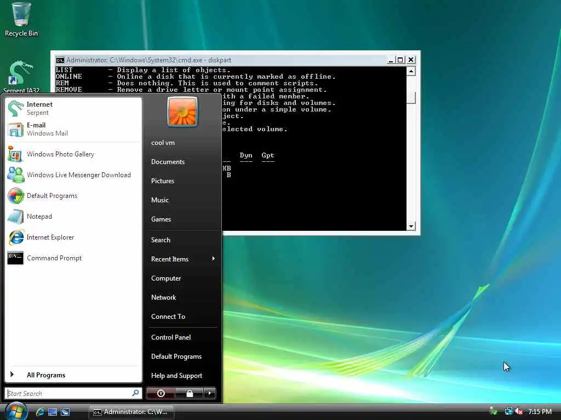Close the diskpart cmd window
The image size is (561, 420).
pyautogui.click(x=411, y=60)
